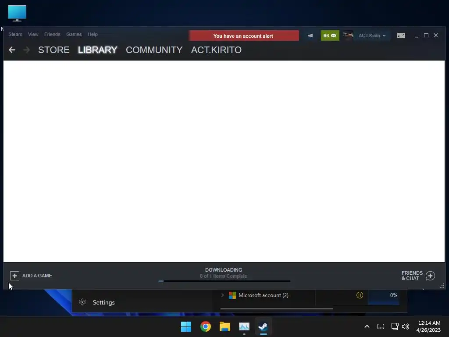
Task: Open the announcements megaphone icon
Action: tap(310, 36)
